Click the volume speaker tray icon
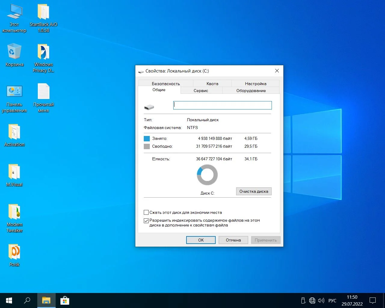This screenshot has height=308, width=385. (321, 300)
